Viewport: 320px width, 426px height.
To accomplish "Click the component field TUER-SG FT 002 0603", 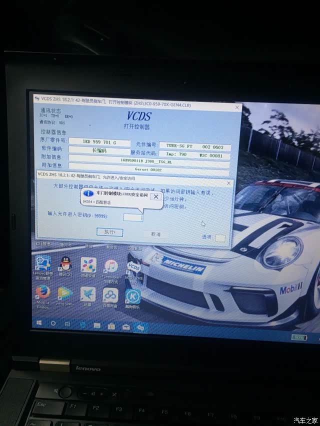I will 195,146.
